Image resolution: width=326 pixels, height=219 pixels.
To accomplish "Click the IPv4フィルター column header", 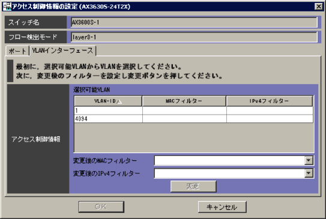I will tap(270, 101).
